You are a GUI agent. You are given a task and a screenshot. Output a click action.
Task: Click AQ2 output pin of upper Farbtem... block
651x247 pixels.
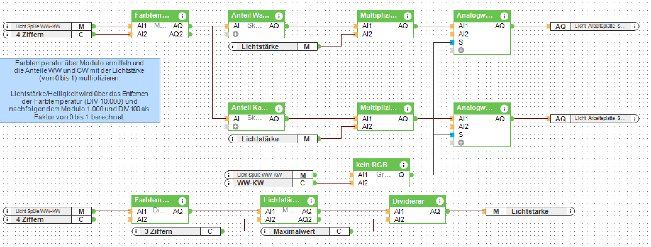pos(190,34)
